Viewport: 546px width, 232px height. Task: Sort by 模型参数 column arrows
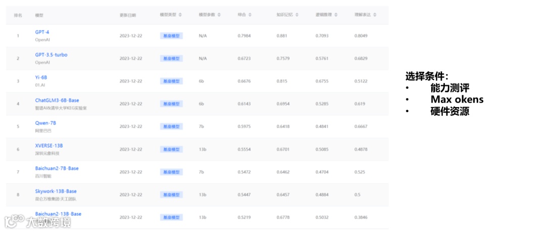[219, 15]
